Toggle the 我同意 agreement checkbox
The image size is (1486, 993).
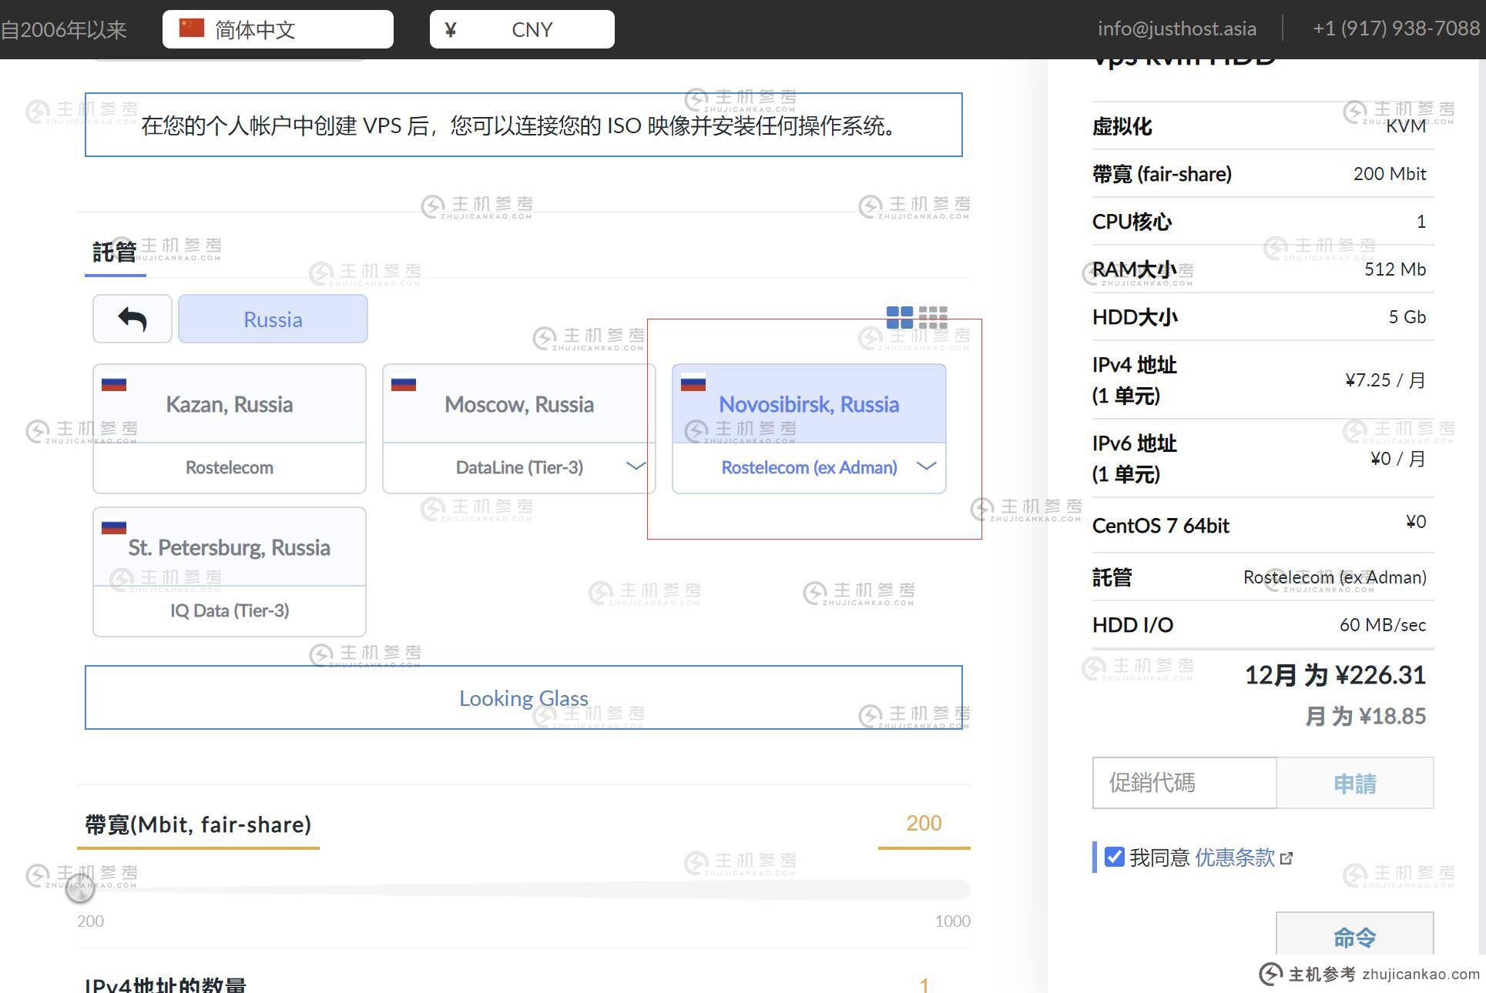[1114, 857]
